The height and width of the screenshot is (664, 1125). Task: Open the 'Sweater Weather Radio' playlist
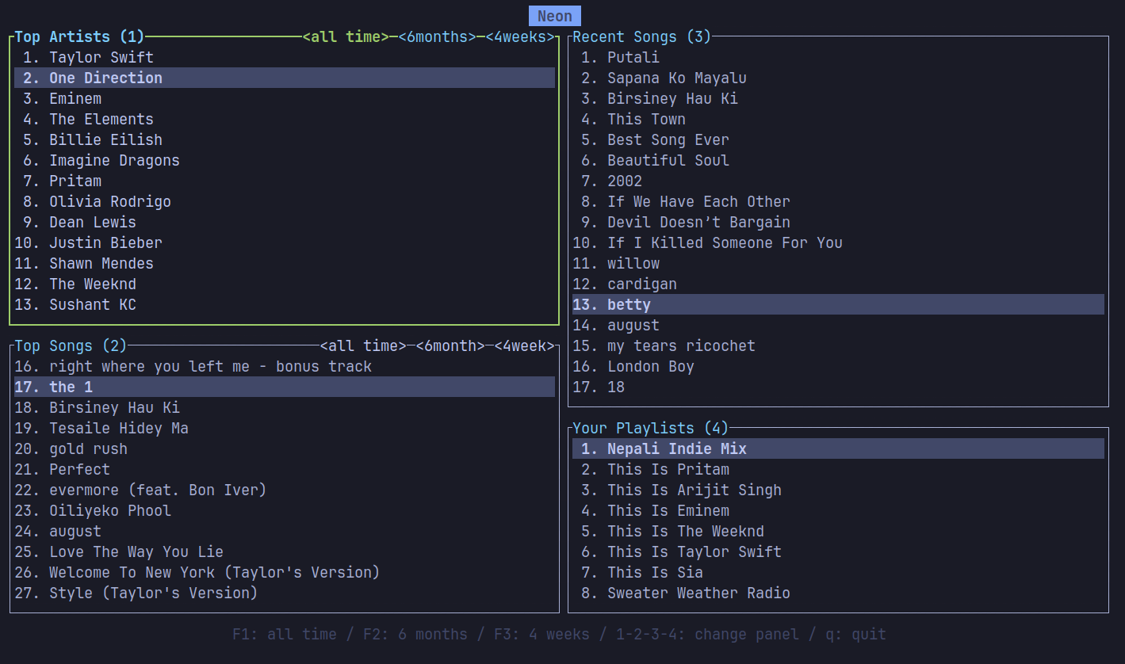(x=698, y=593)
